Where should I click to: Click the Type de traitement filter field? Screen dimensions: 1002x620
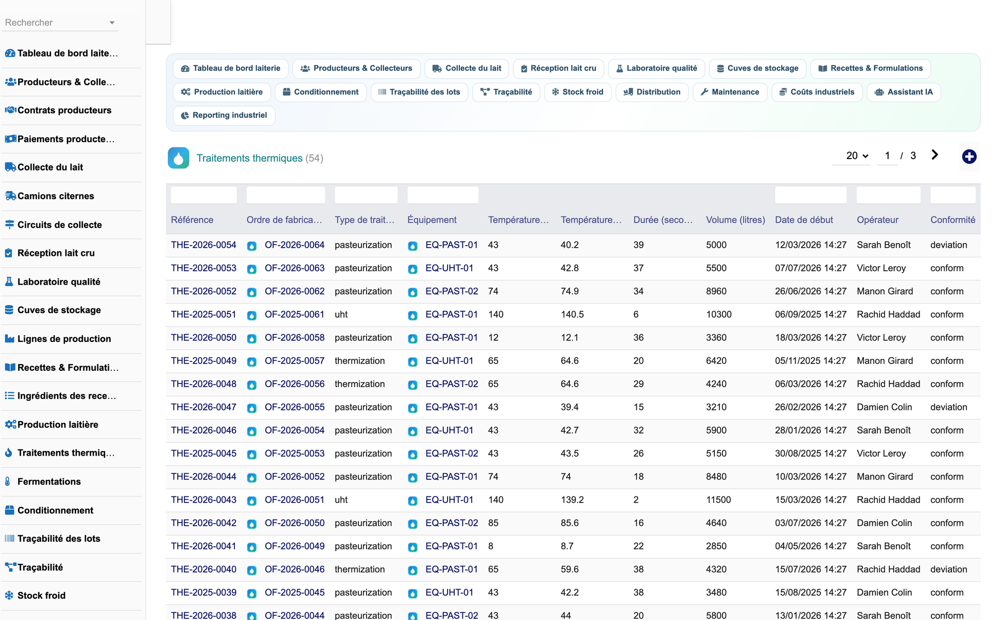366,195
